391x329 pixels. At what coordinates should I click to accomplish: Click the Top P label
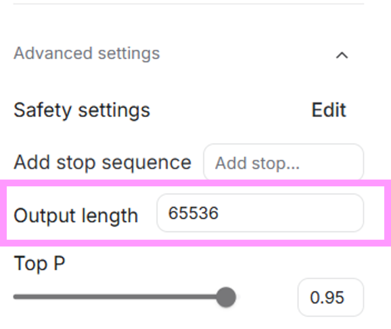coord(39,264)
